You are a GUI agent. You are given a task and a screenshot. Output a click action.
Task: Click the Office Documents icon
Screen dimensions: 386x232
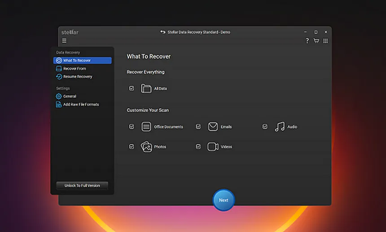pos(146,127)
